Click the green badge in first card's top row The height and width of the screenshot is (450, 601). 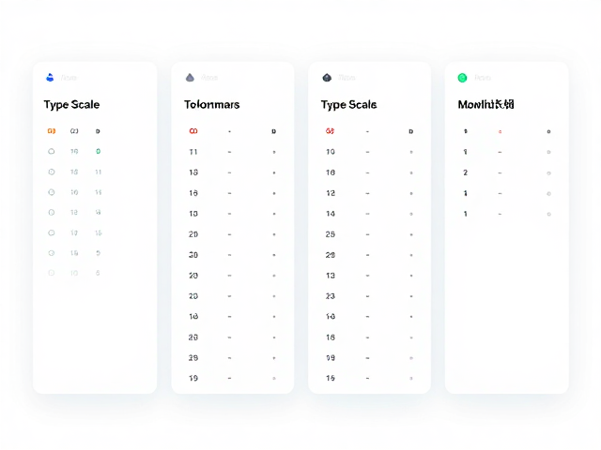tap(98, 151)
